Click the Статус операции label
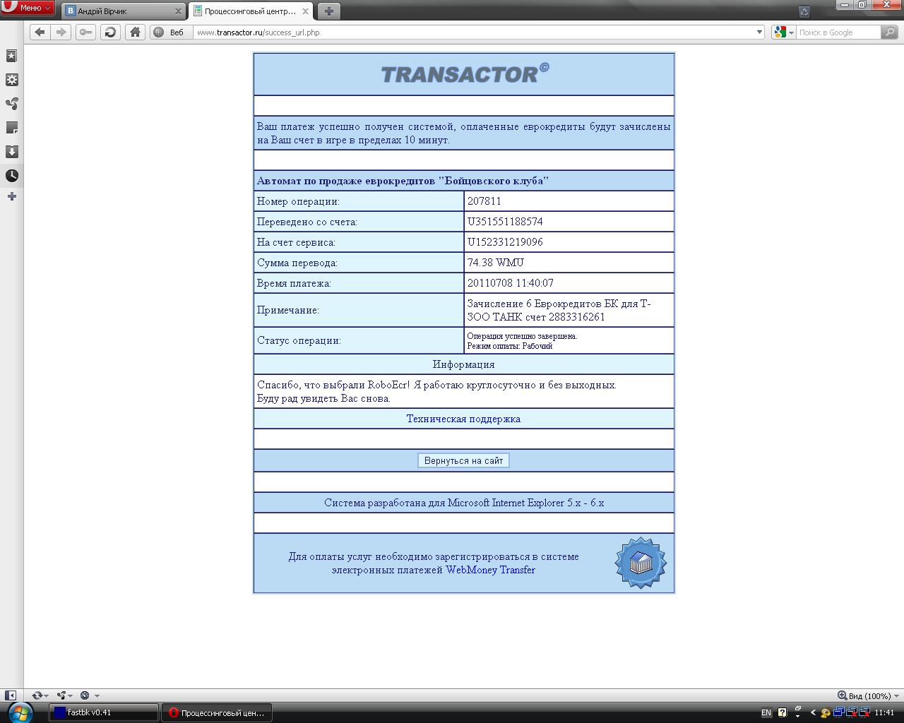The height and width of the screenshot is (723, 904). (299, 340)
